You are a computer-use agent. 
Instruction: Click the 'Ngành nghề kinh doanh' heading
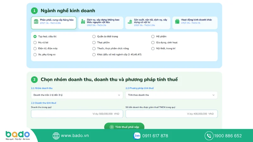tap(68, 11)
